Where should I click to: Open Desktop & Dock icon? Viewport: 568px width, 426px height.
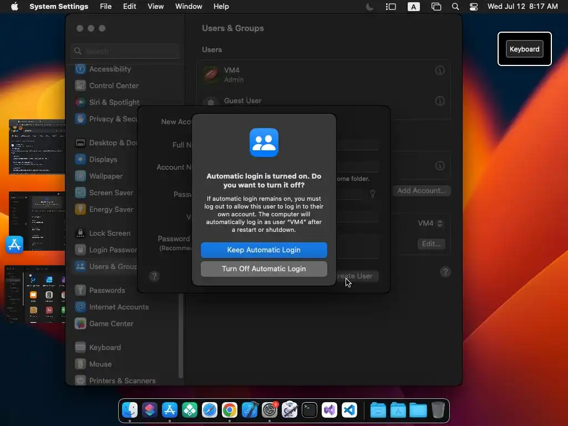pos(80,143)
